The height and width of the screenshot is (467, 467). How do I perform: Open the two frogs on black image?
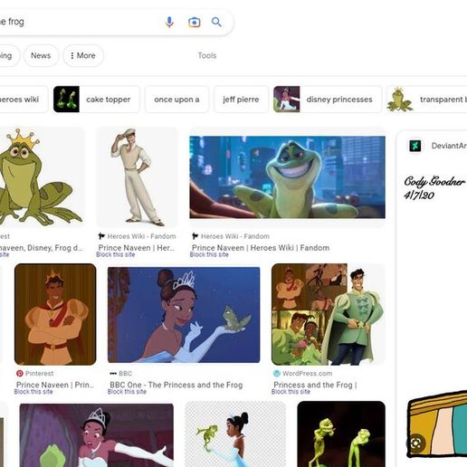point(341,434)
